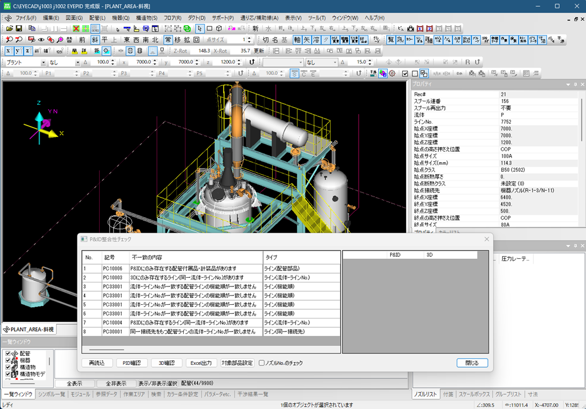Click the save floppy disk icon
The width and height of the screenshot is (586, 409).
tap(19, 29)
